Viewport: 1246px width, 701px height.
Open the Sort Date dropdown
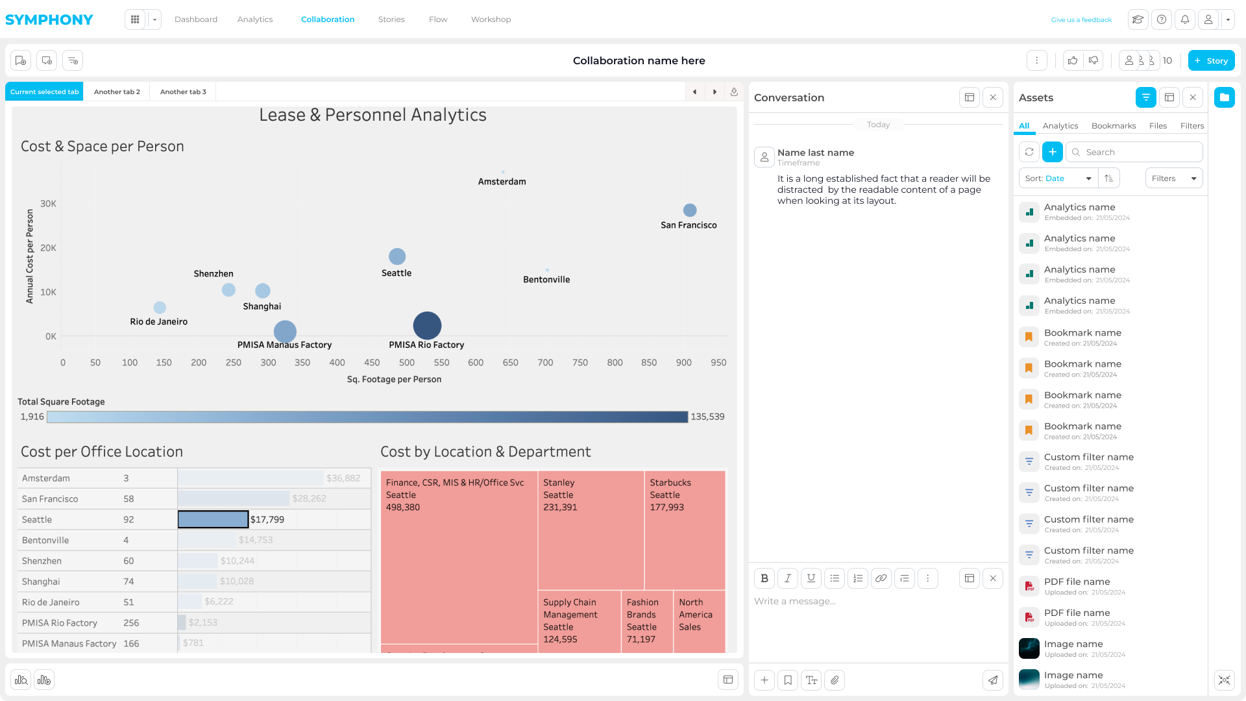click(1058, 178)
